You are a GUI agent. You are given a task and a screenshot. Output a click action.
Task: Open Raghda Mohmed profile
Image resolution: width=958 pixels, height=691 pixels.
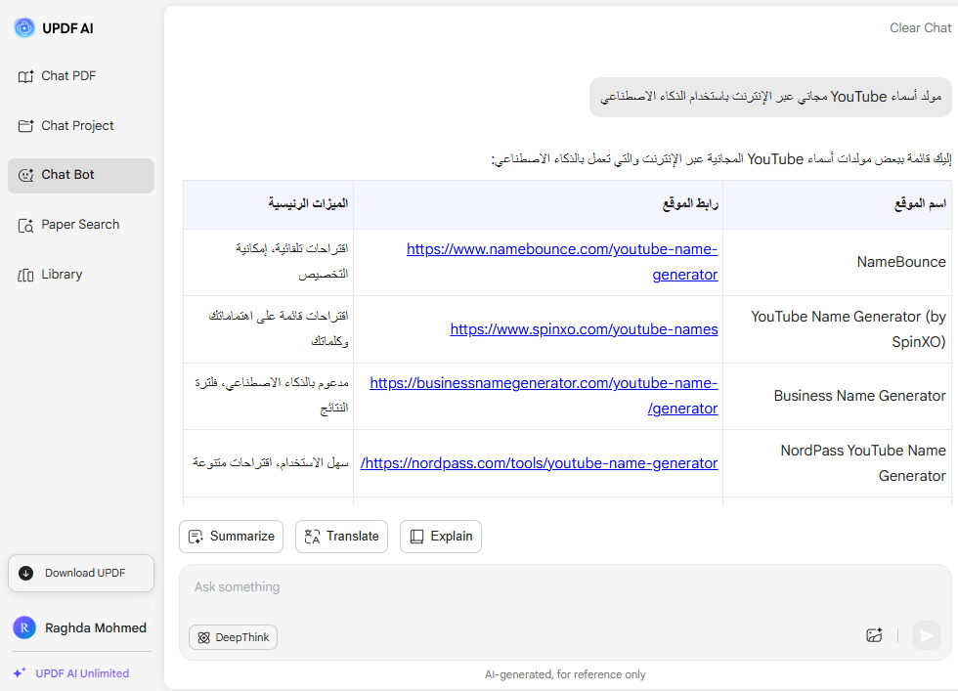coord(80,628)
